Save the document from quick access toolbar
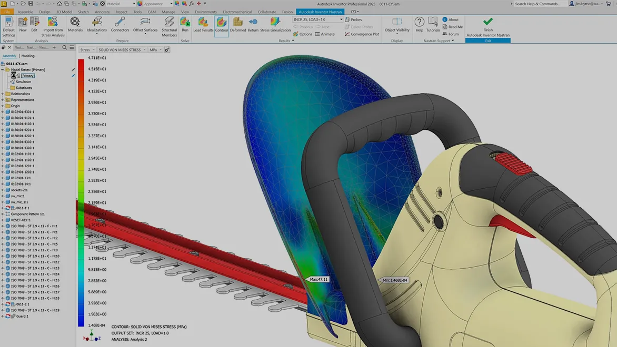The image size is (617, 347). [x=31, y=4]
